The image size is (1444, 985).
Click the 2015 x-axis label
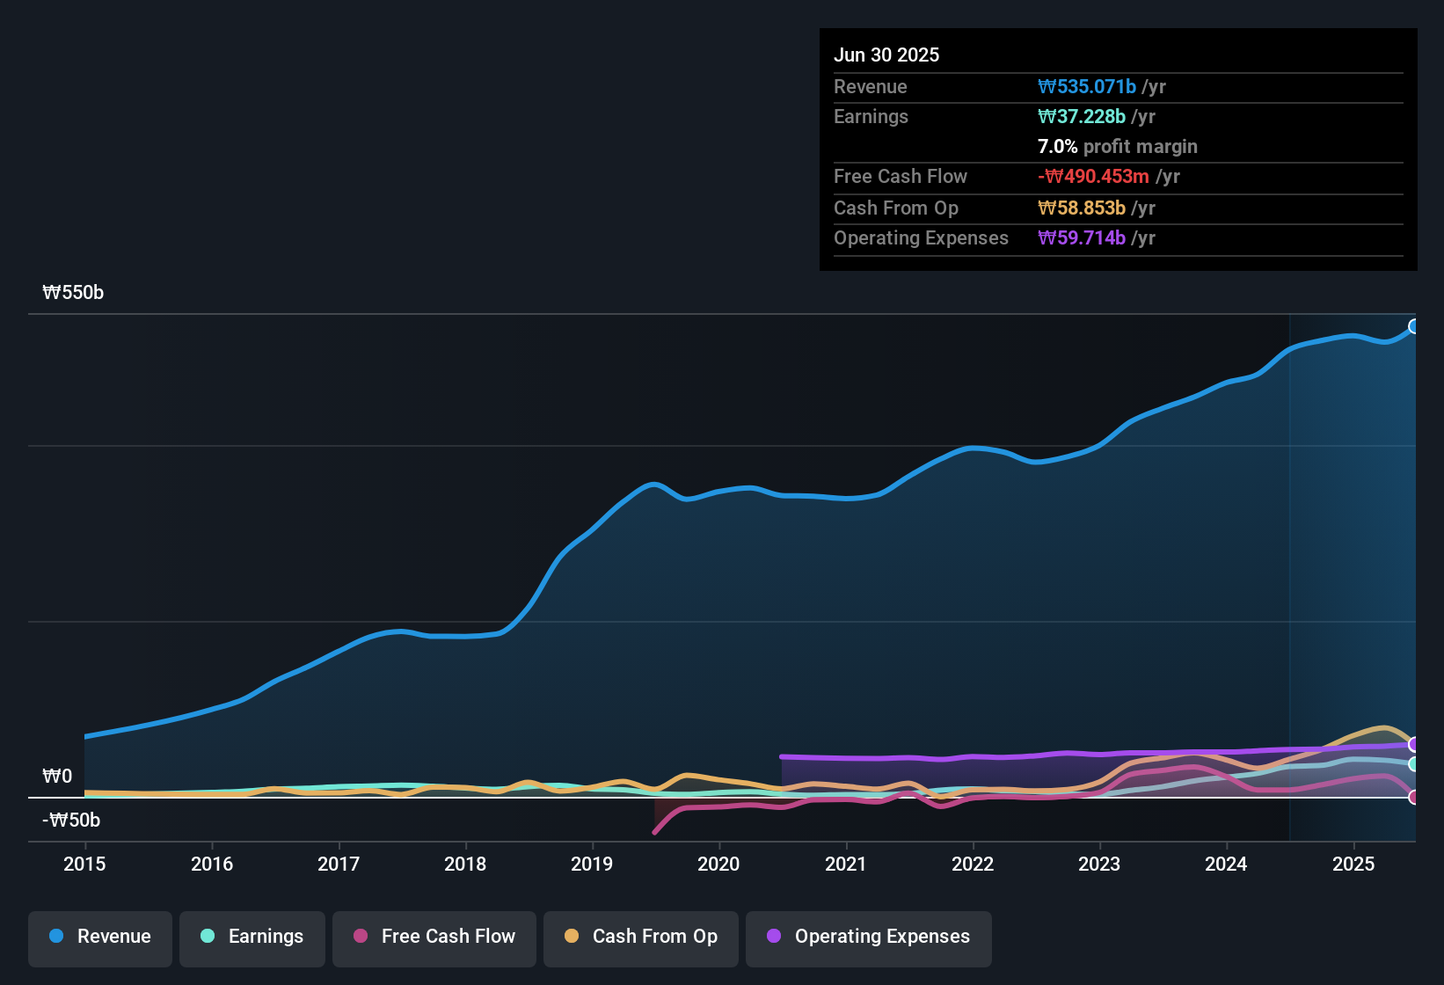(x=84, y=865)
